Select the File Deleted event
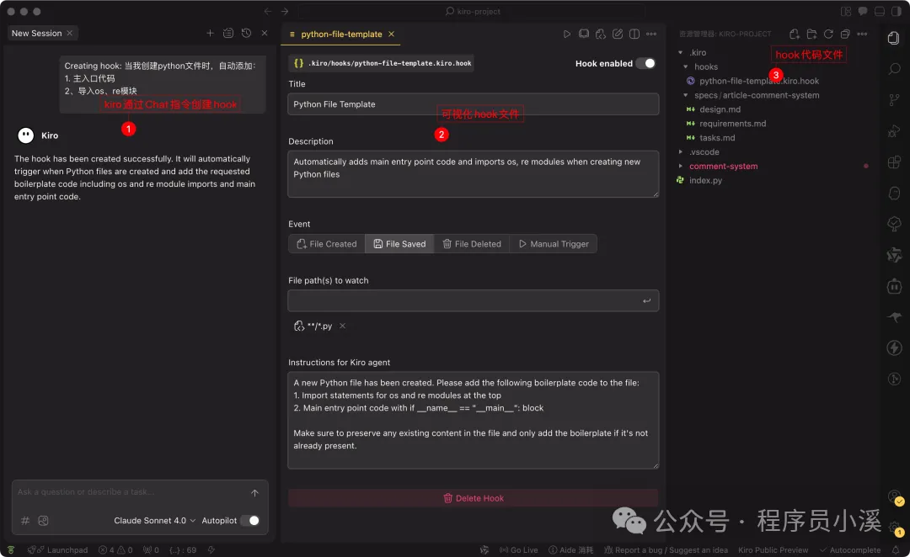The image size is (910, 557). pos(472,244)
